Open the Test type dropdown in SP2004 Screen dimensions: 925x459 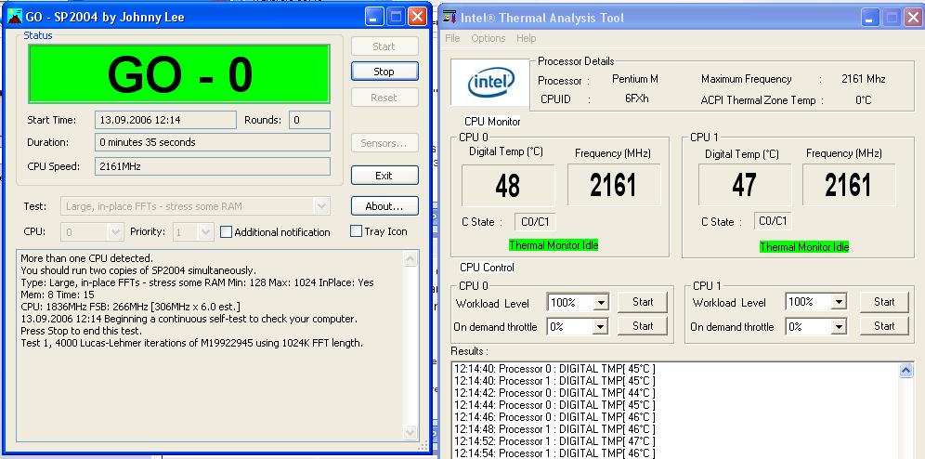click(321, 206)
